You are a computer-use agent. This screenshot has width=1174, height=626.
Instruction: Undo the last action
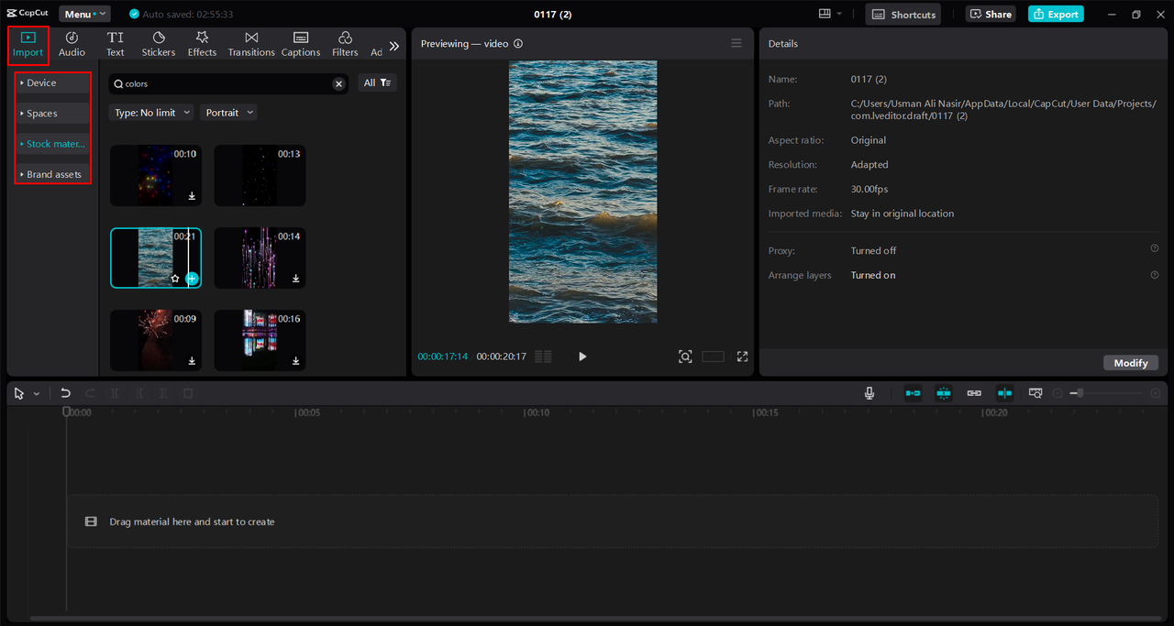(x=65, y=393)
